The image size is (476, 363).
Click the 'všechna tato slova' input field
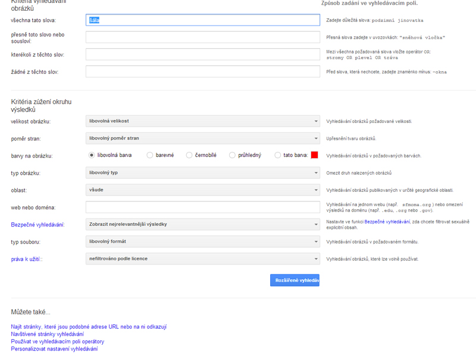pyautogui.click(x=203, y=20)
